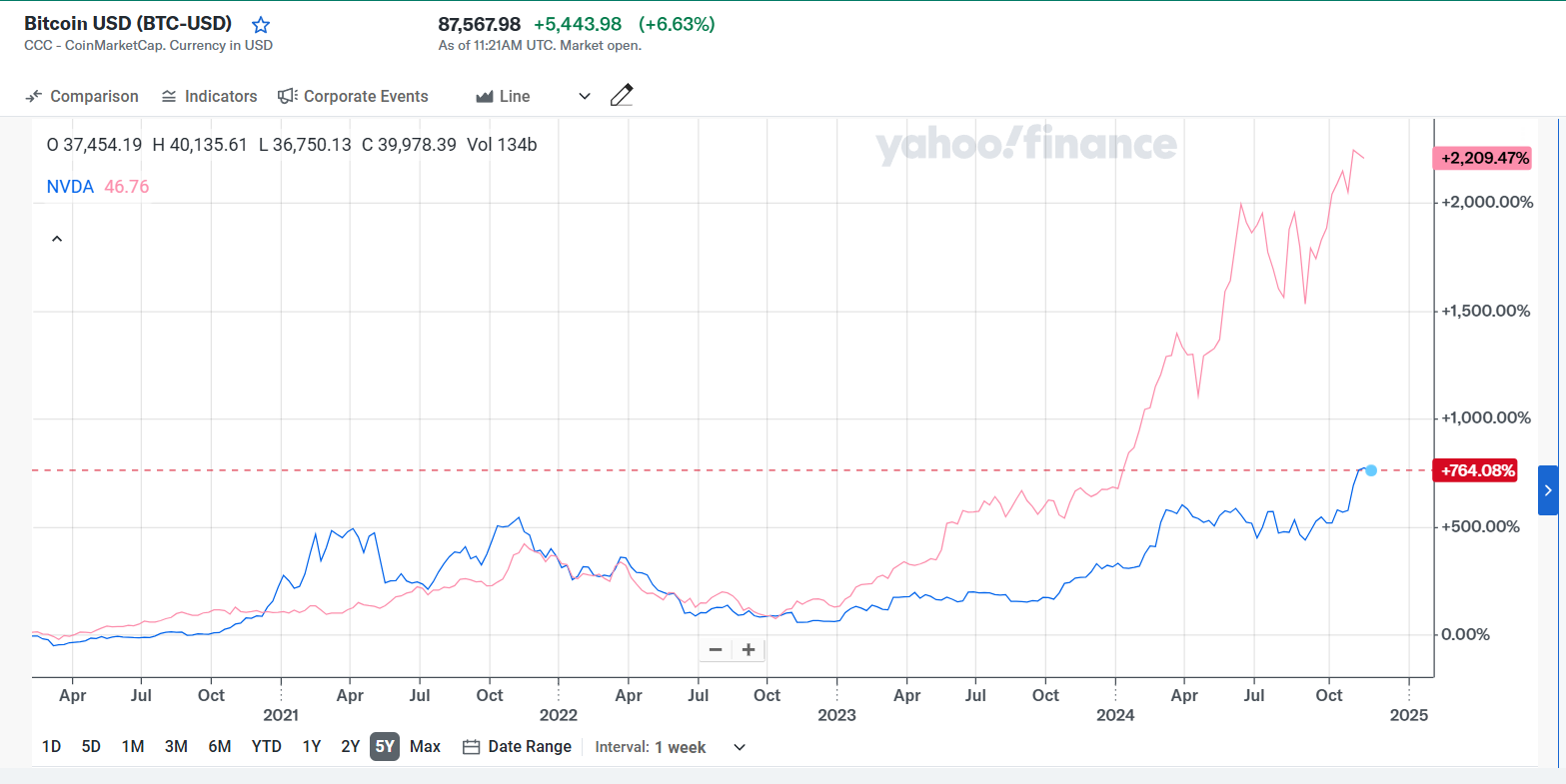Click the C 39,978.39 close value
The width and height of the screenshot is (1566, 784).
tap(409, 144)
